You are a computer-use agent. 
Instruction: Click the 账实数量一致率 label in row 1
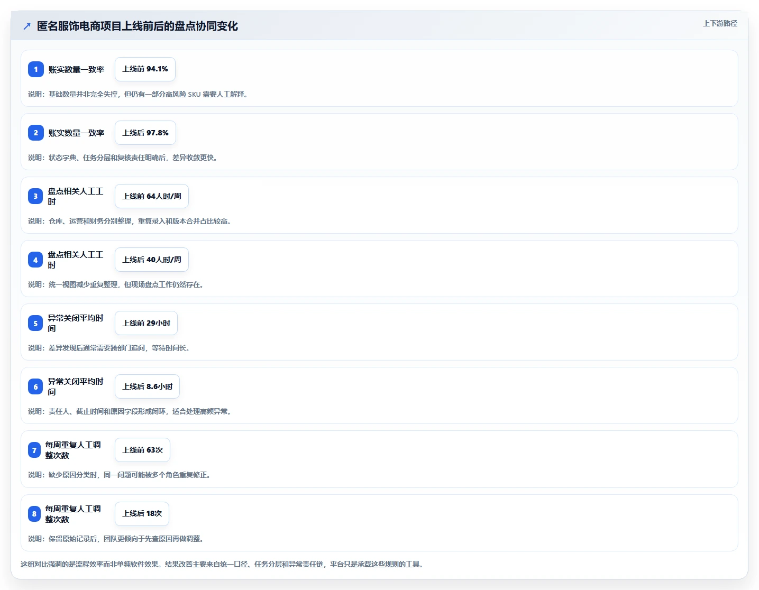coord(76,69)
